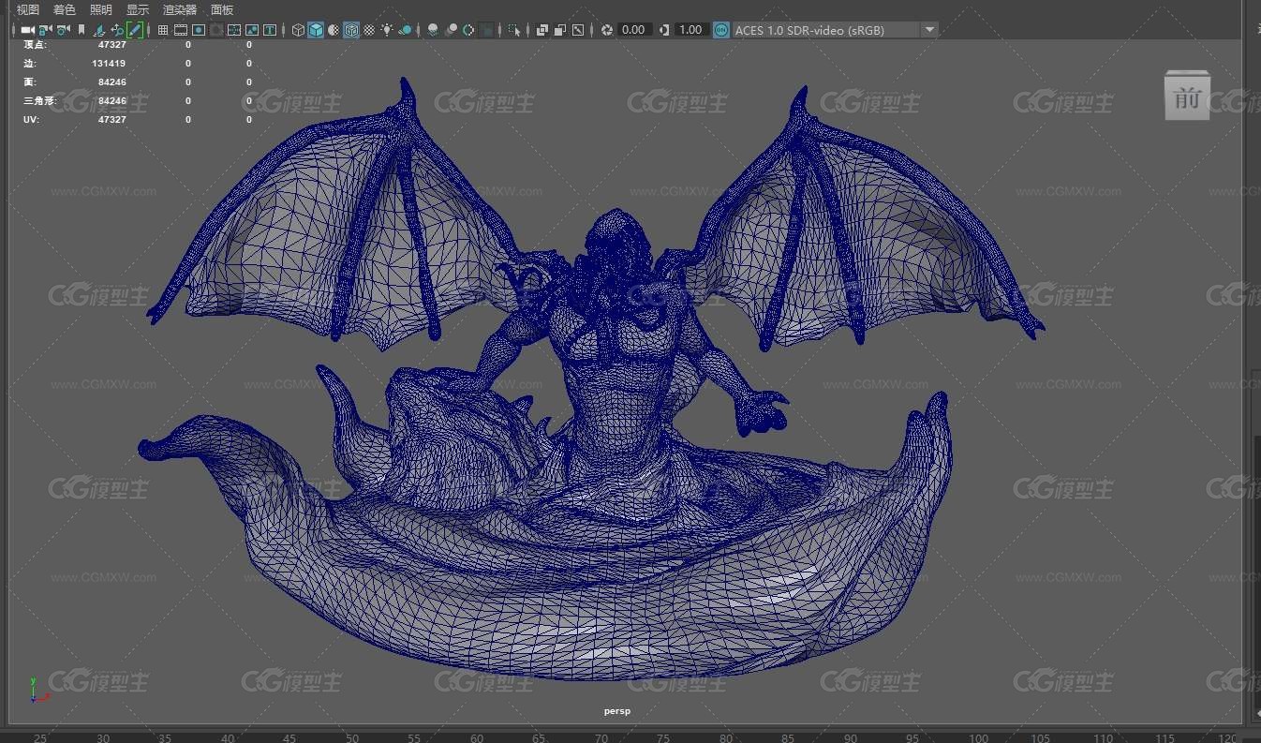Viewport: 1261px width, 743px height.
Task: Click the Shadows icon
Action: pyautogui.click(x=406, y=30)
